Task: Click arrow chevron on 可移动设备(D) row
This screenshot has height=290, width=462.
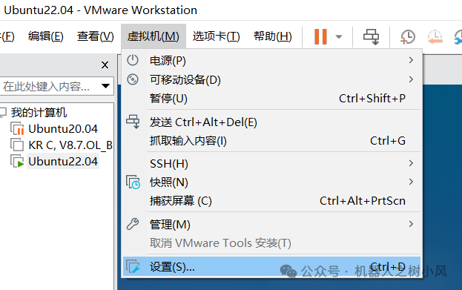Action: tap(411, 79)
